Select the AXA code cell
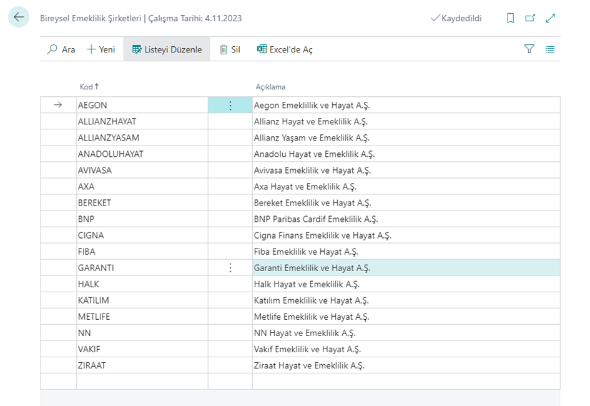590x406 pixels. click(x=142, y=186)
